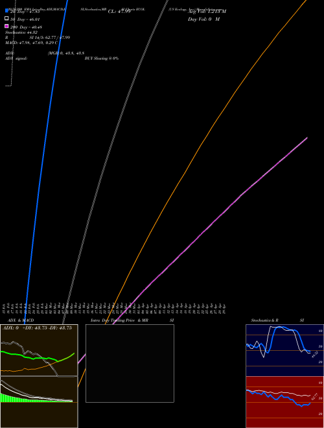Click the rotated '62.77' value in RSI panel
Screen dimensions: 324x428
[x=315, y=396]
